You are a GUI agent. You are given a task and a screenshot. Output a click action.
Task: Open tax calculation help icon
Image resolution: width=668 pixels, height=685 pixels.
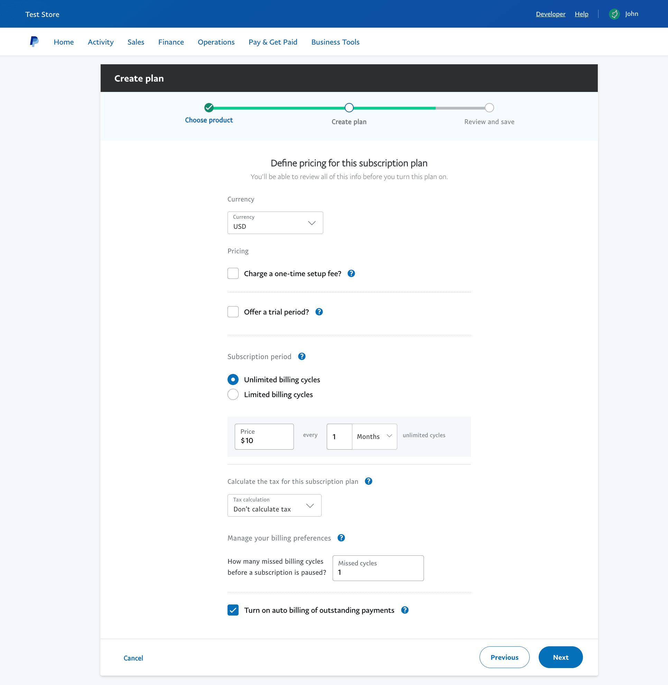click(368, 481)
